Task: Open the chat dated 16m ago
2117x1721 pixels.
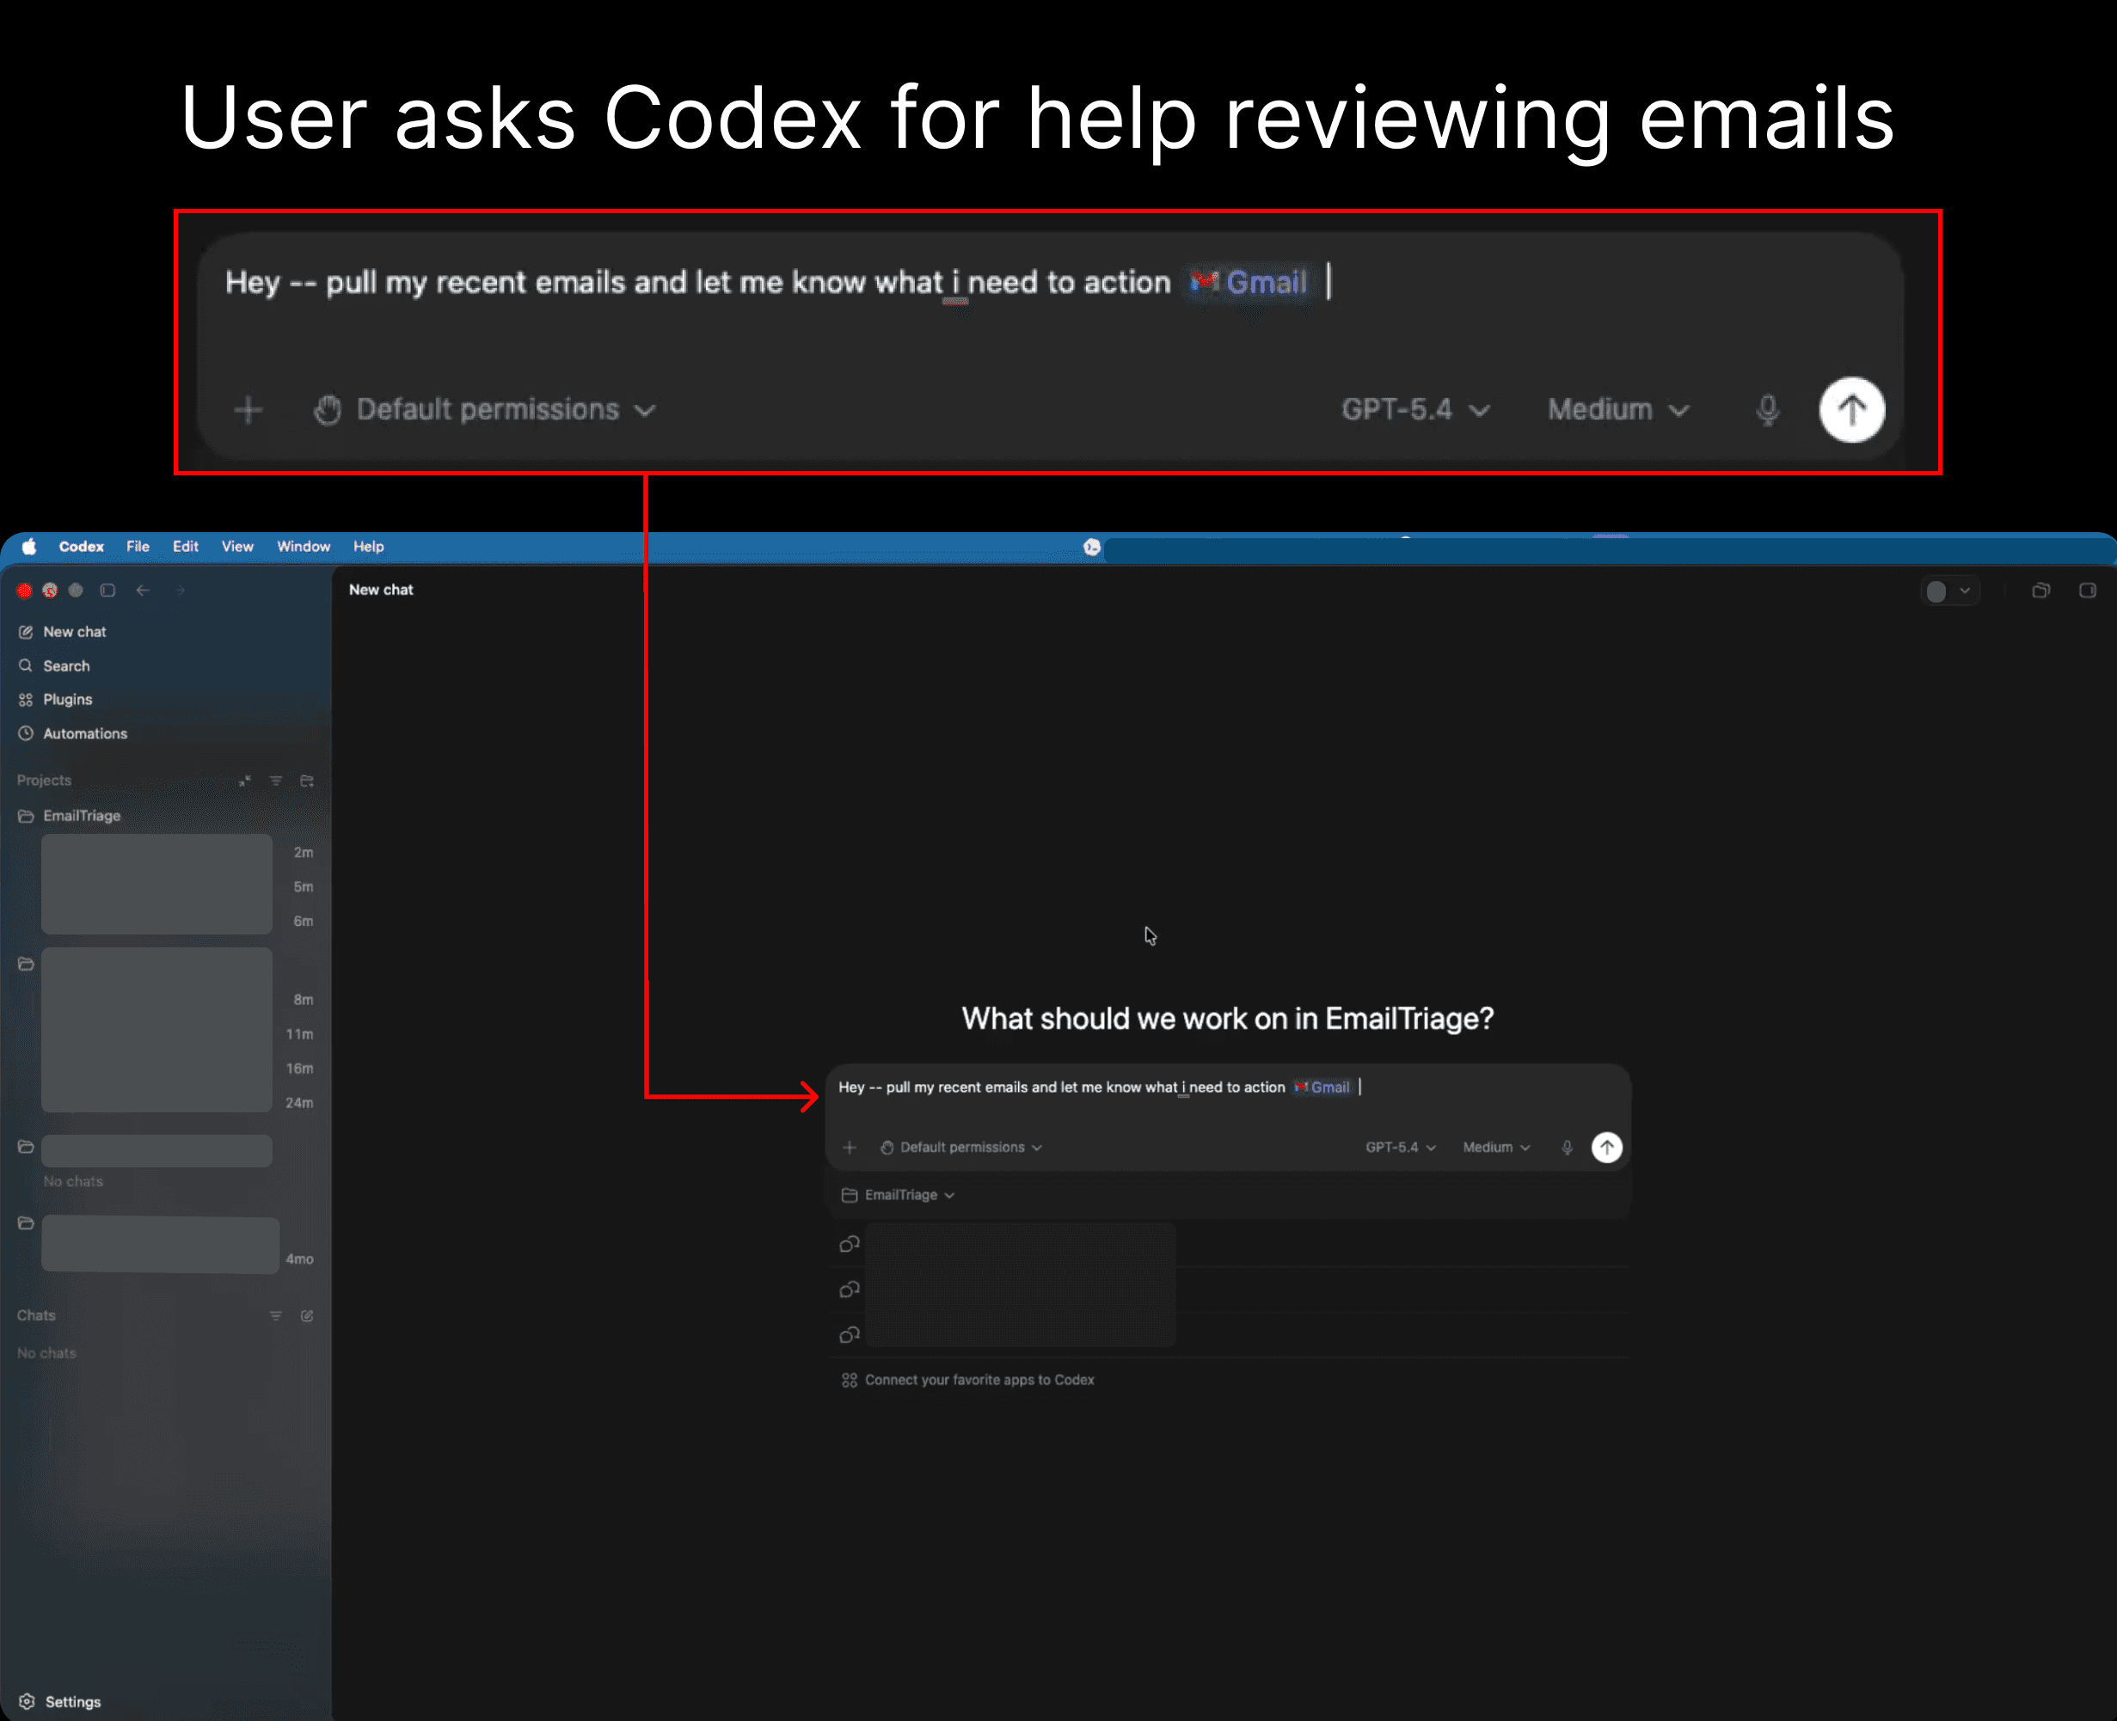Action: click(x=179, y=1069)
